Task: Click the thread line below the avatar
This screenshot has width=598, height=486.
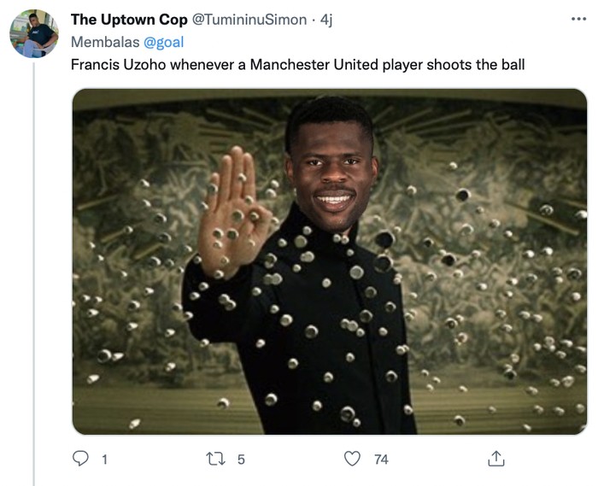Action: [x=34, y=256]
